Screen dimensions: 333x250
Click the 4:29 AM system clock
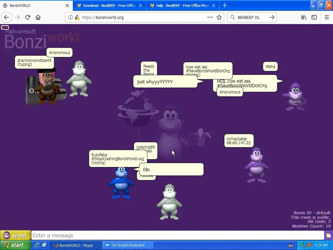pyautogui.click(x=321, y=245)
